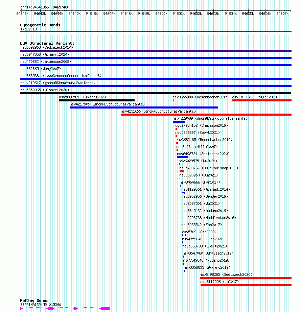This screenshot has width=301, height=312.
Task: Click the red nsv4231699 variant bar
Action: pos(206,115)
